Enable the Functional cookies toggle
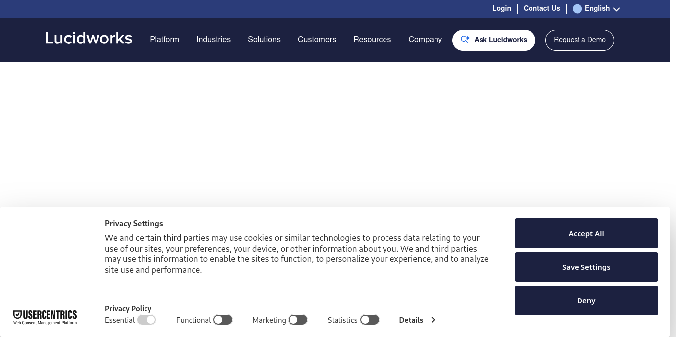The height and width of the screenshot is (337, 676). tap(222, 320)
